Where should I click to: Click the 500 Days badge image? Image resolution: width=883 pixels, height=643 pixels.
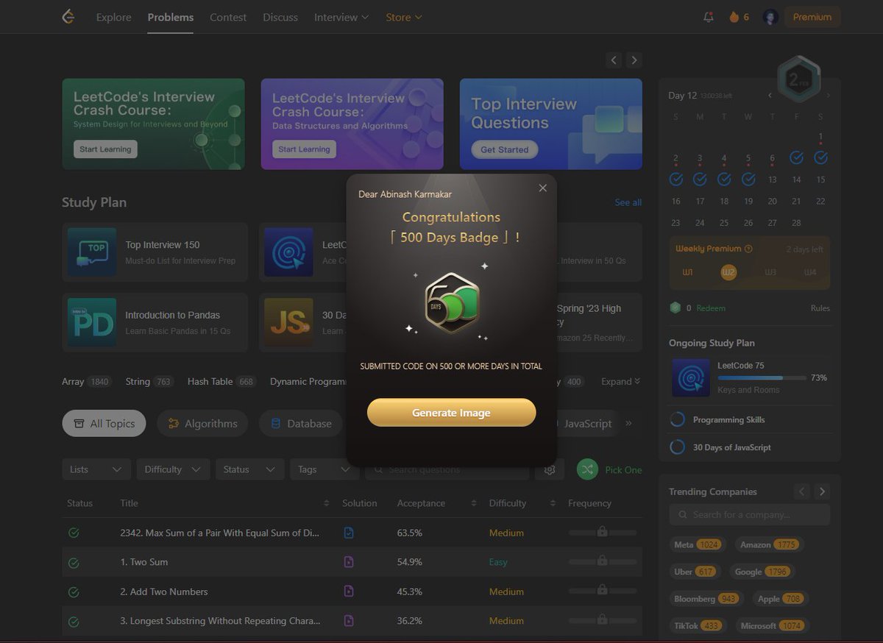(453, 302)
